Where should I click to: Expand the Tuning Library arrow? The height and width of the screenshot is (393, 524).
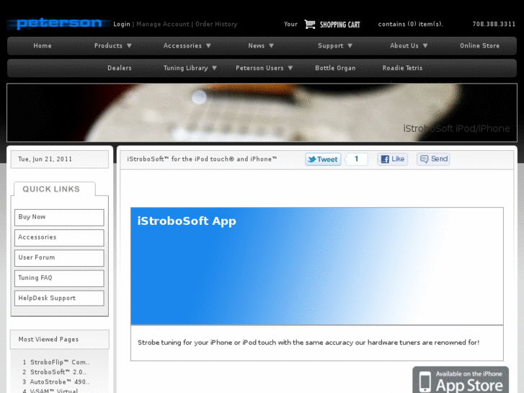pyautogui.click(x=215, y=68)
